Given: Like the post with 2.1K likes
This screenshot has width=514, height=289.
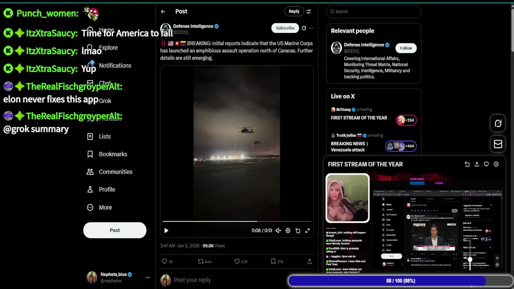Looking at the screenshot, I should pos(241,261).
